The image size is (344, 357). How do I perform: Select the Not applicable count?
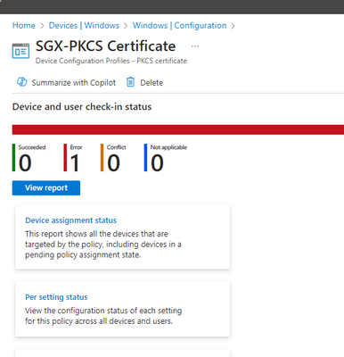(x=157, y=162)
